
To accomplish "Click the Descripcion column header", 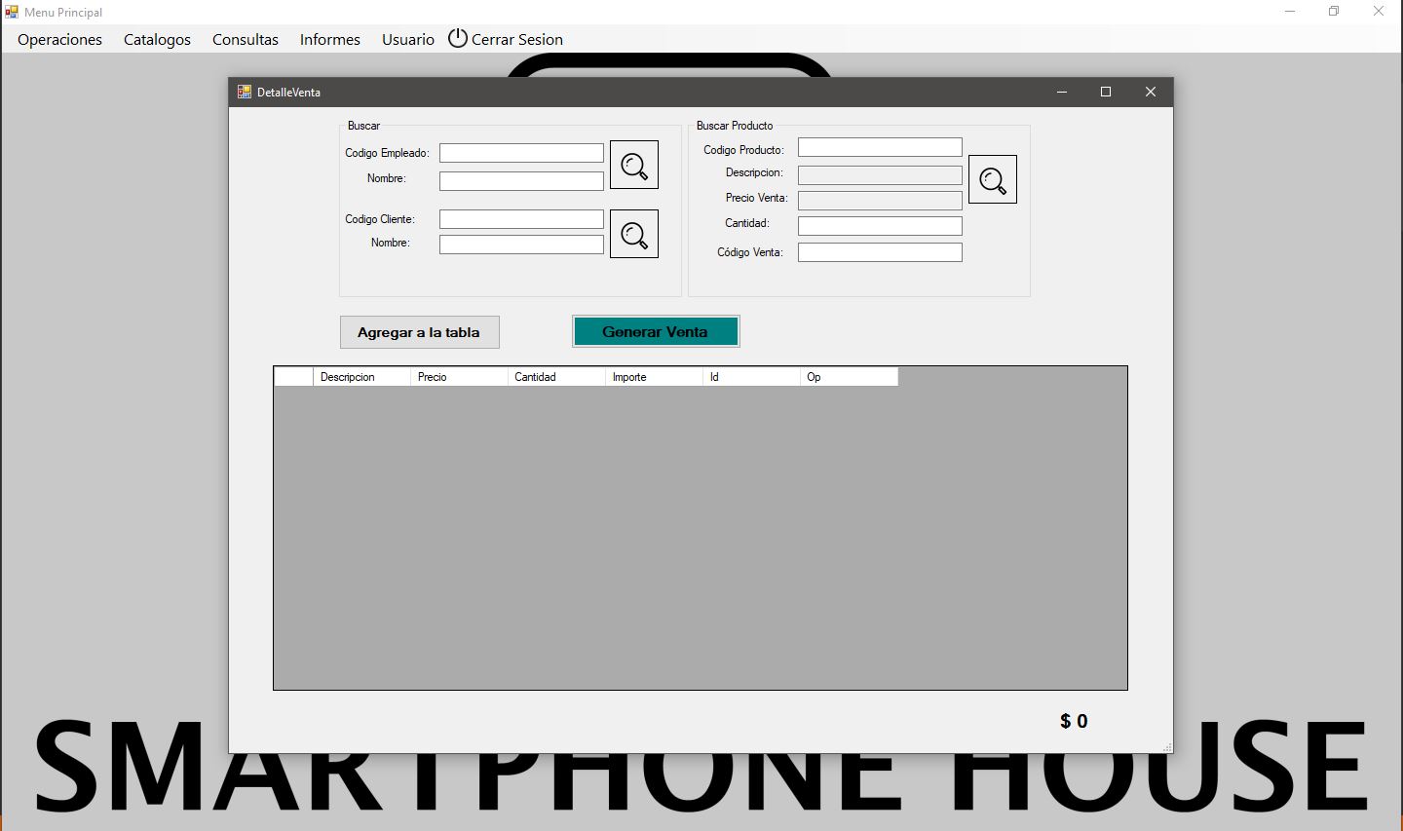I will coord(361,377).
